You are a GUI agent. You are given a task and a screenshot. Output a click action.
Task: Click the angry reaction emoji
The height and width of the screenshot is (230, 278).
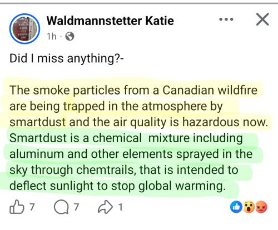pyautogui.click(x=261, y=207)
